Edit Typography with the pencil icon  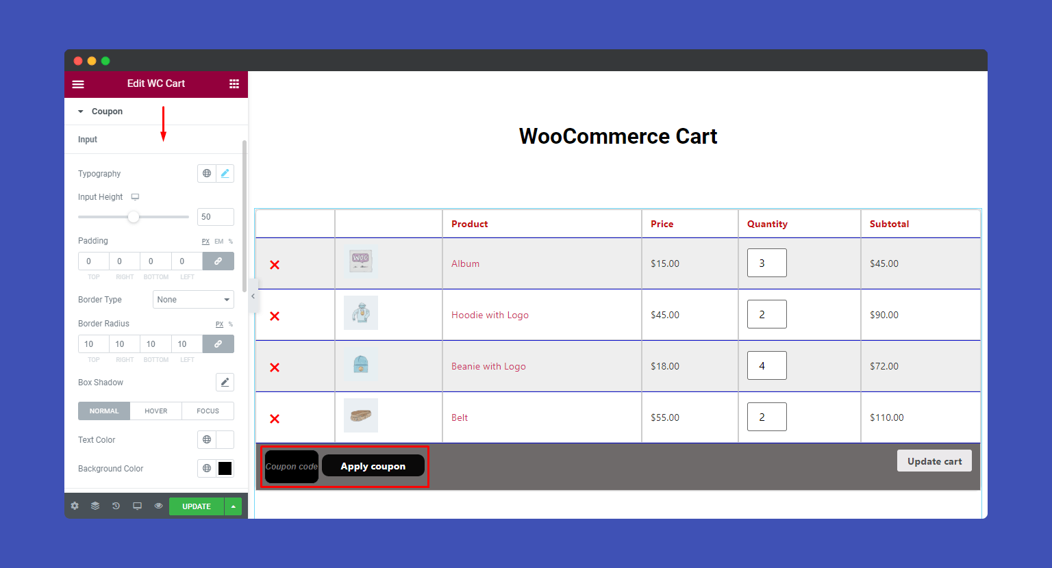pos(225,173)
